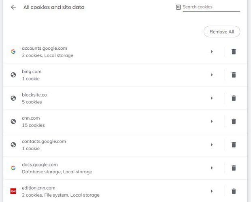Image resolution: width=251 pixels, height=202 pixels.
Task: Expand contacts.google.com details arrow
Action: (212, 145)
